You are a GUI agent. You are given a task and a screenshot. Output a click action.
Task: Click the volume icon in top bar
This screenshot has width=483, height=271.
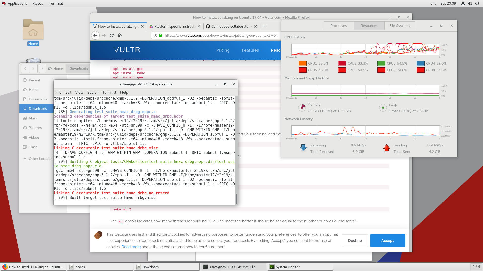[470, 3]
